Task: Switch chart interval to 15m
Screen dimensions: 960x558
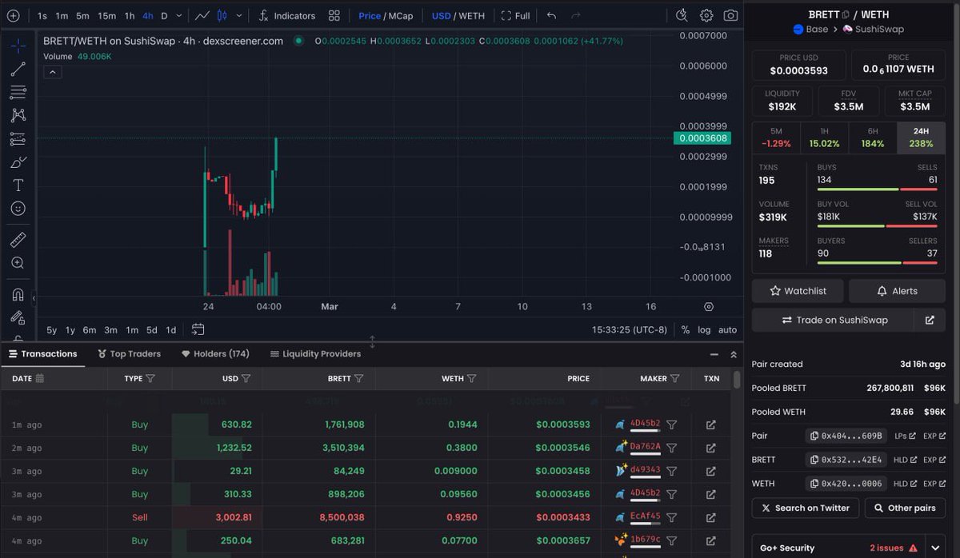Action: click(x=106, y=15)
